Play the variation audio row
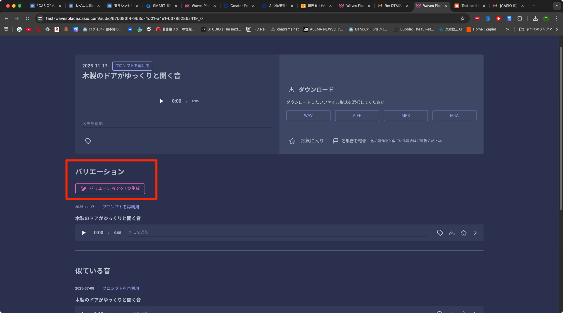The image size is (563, 313). (x=84, y=233)
